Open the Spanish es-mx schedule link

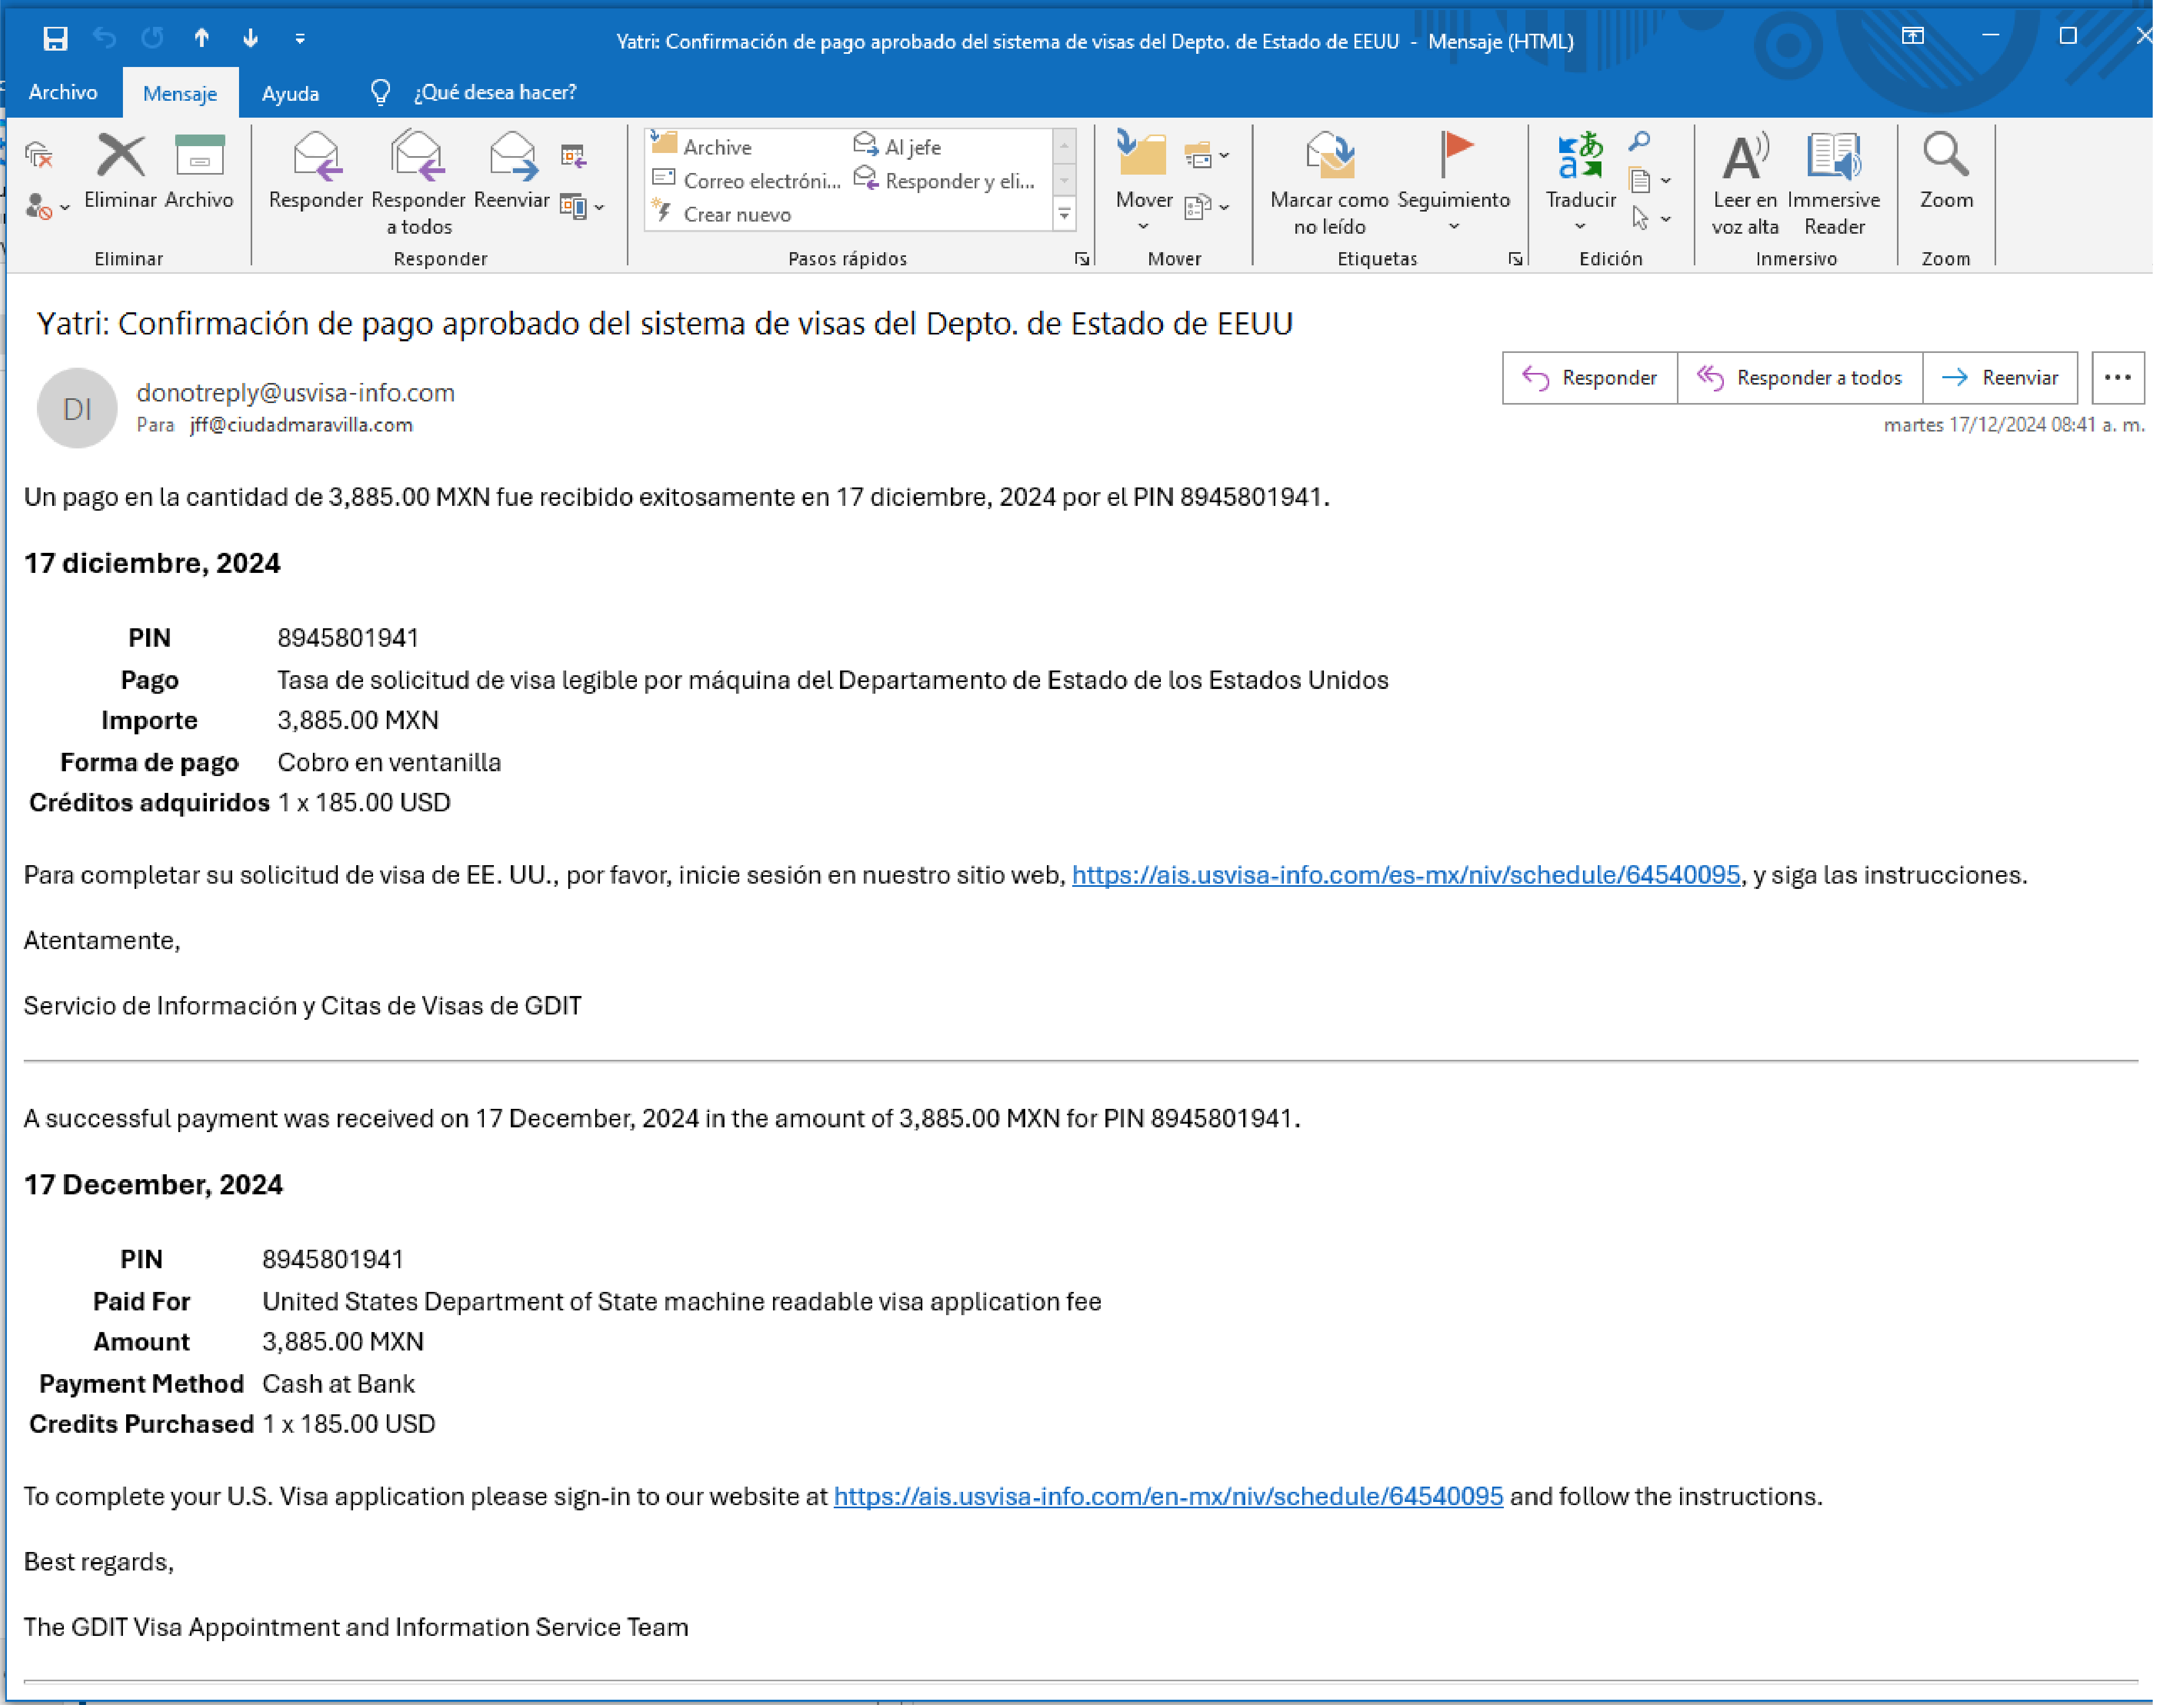(1405, 875)
